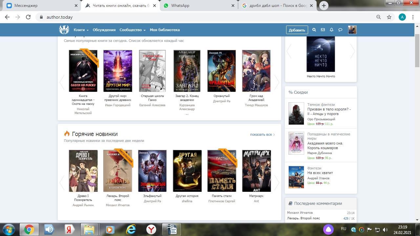Open the notifications bell icon
420x236 pixels.
tap(331, 30)
